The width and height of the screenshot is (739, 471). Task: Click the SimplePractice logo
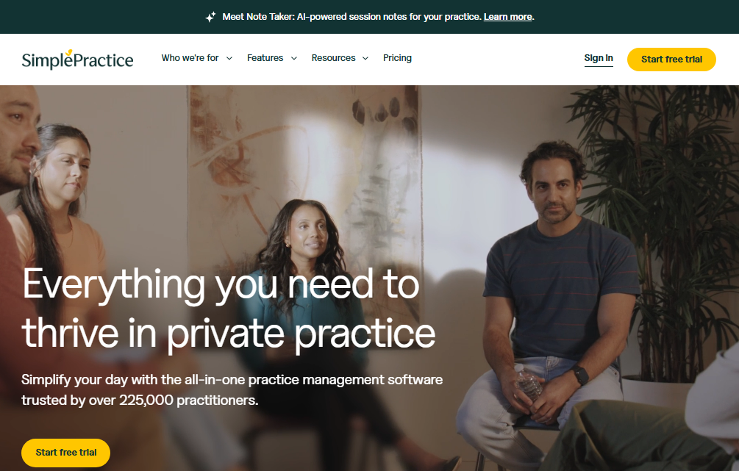78,60
